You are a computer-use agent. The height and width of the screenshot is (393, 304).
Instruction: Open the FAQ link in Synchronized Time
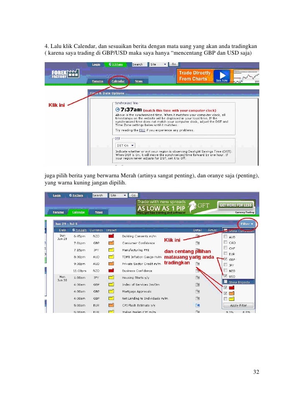click(x=142, y=130)
